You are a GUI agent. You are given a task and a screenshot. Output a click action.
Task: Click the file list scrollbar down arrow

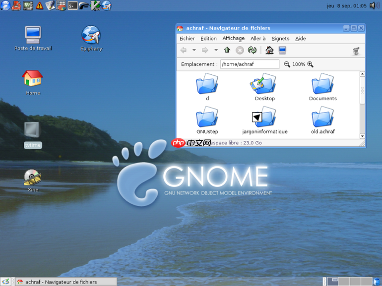[x=362, y=136]
